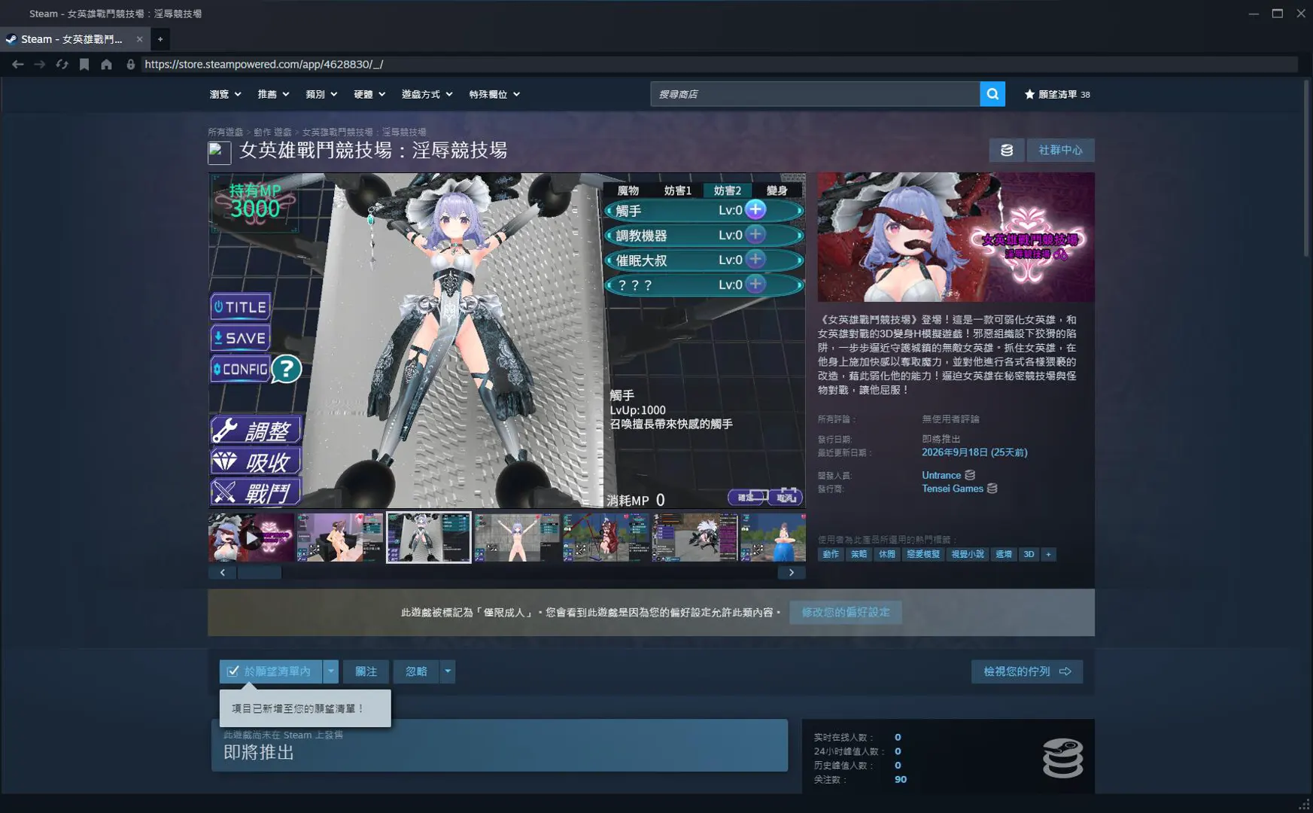Click the 關注 follow button
Viewport: 1313px width, 813px height.
pos(366,671)
